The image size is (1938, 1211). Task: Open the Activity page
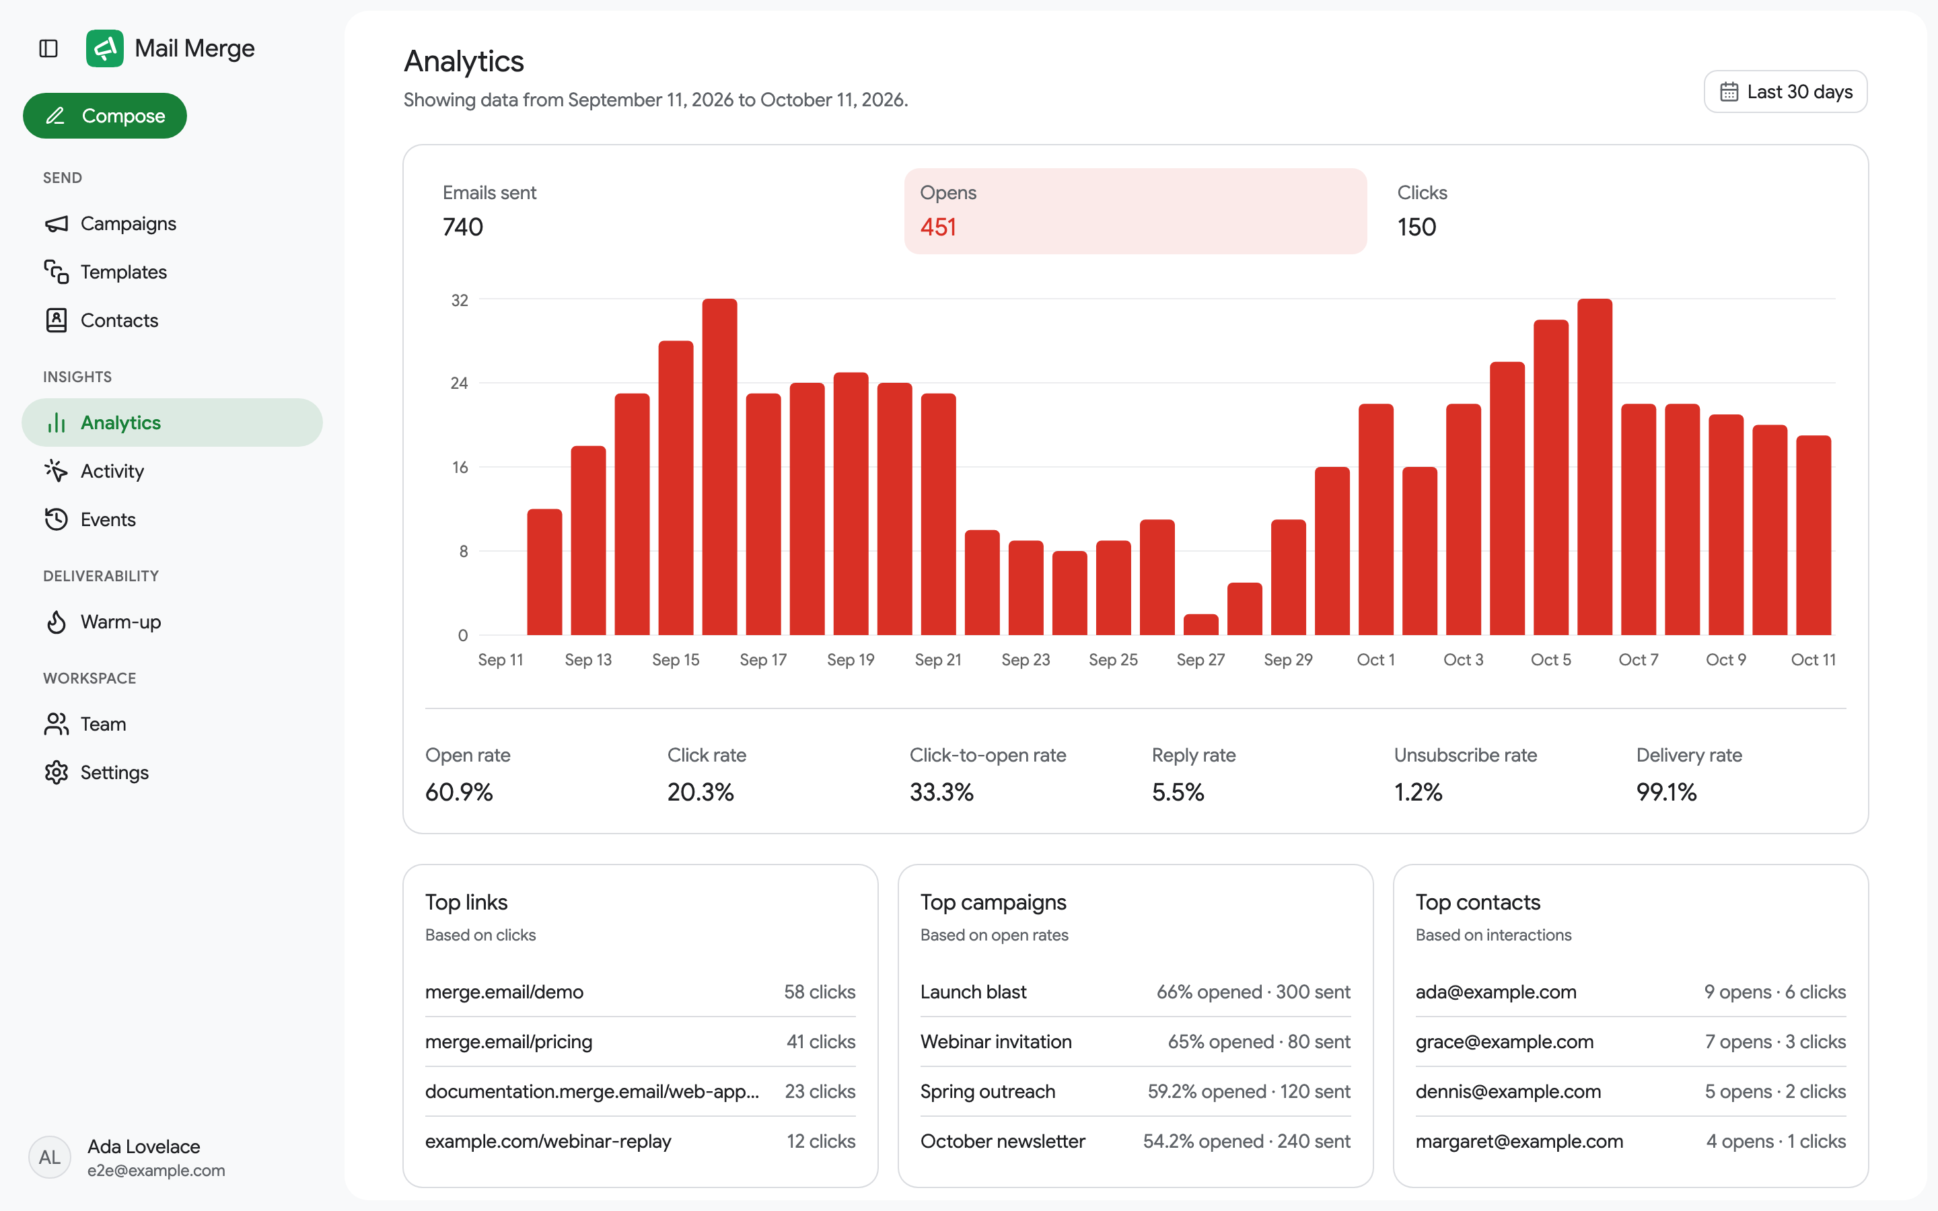point(172,471)
